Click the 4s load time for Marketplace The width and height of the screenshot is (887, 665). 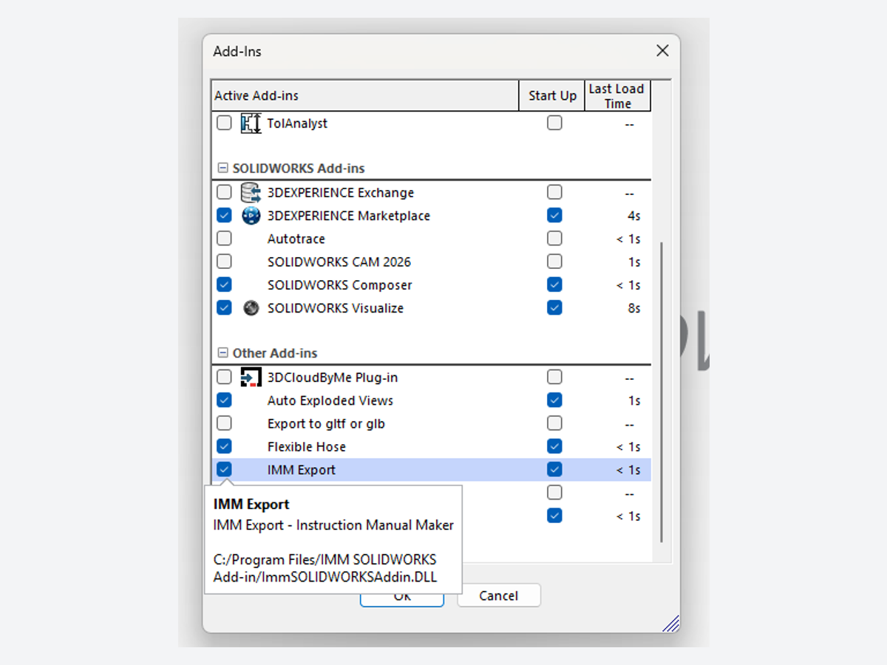(634, 216)
